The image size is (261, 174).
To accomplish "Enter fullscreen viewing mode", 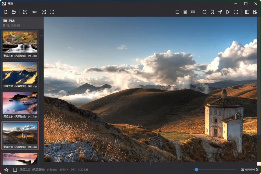I will [x=236, y=12].
